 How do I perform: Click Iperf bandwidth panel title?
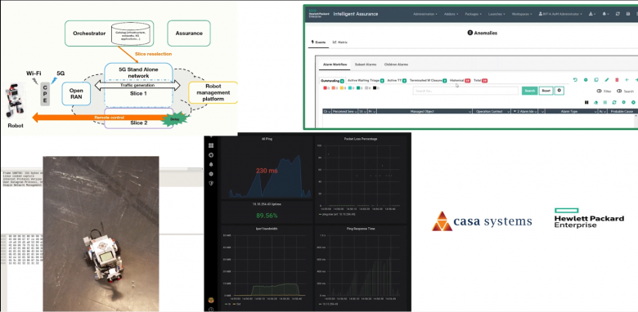(266, 229)
